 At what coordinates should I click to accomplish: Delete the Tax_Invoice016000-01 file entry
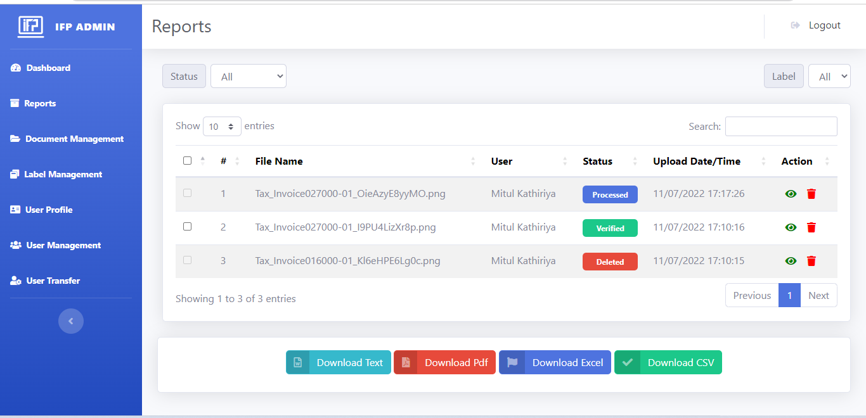pos(811,261)
